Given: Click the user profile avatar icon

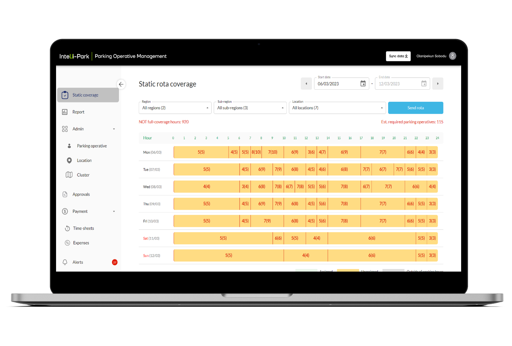Looking at the screenshot, I should (452, 56).
